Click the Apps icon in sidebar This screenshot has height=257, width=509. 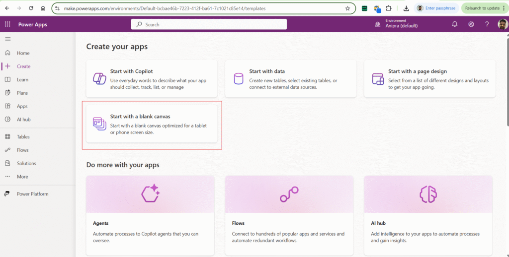(7, 106)
